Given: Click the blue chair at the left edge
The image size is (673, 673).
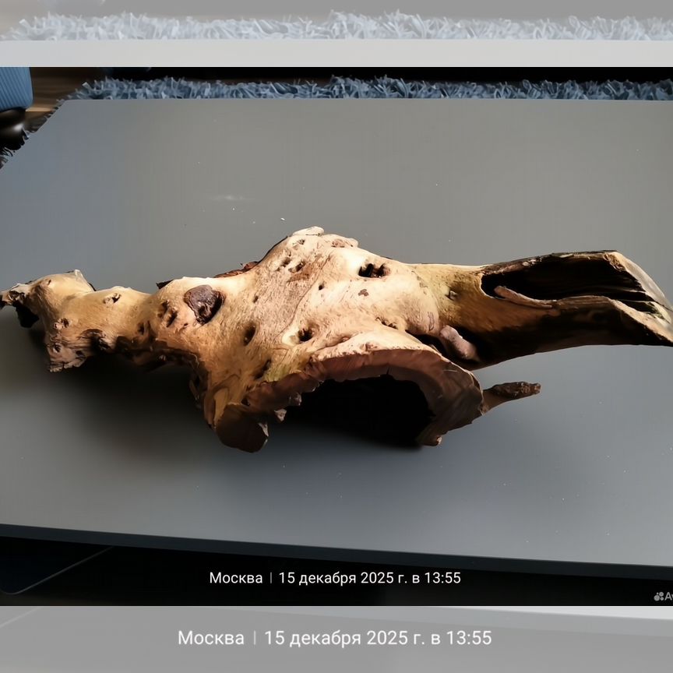Looking at the screenshot, I should click(14, 90).
